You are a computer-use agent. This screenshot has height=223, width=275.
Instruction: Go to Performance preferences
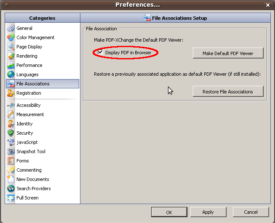29,65
